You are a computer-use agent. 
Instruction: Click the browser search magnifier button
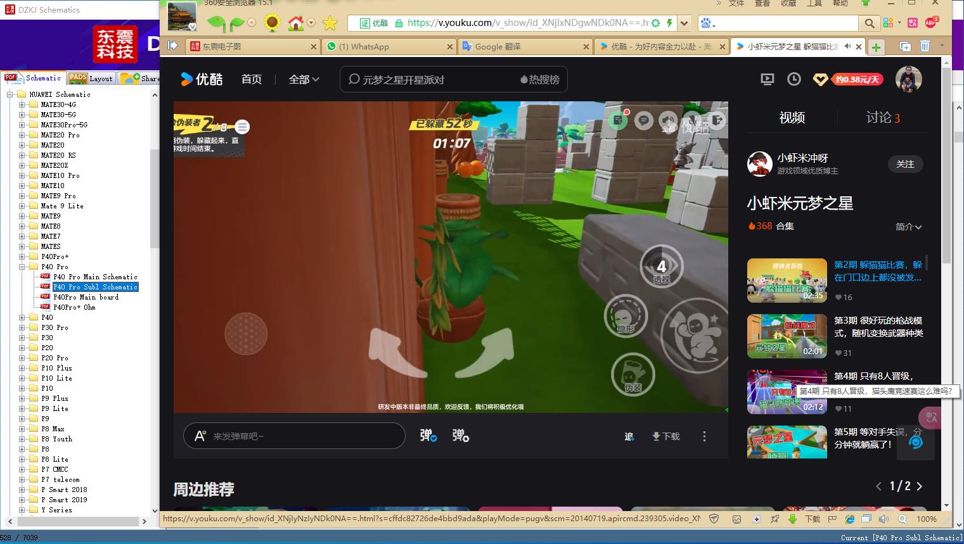(x=869, y=23)
